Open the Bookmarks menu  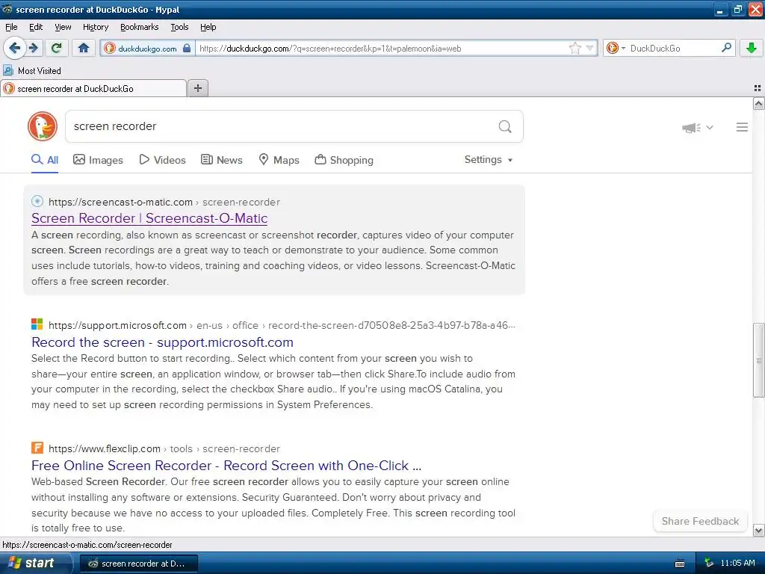pos(140,27)
